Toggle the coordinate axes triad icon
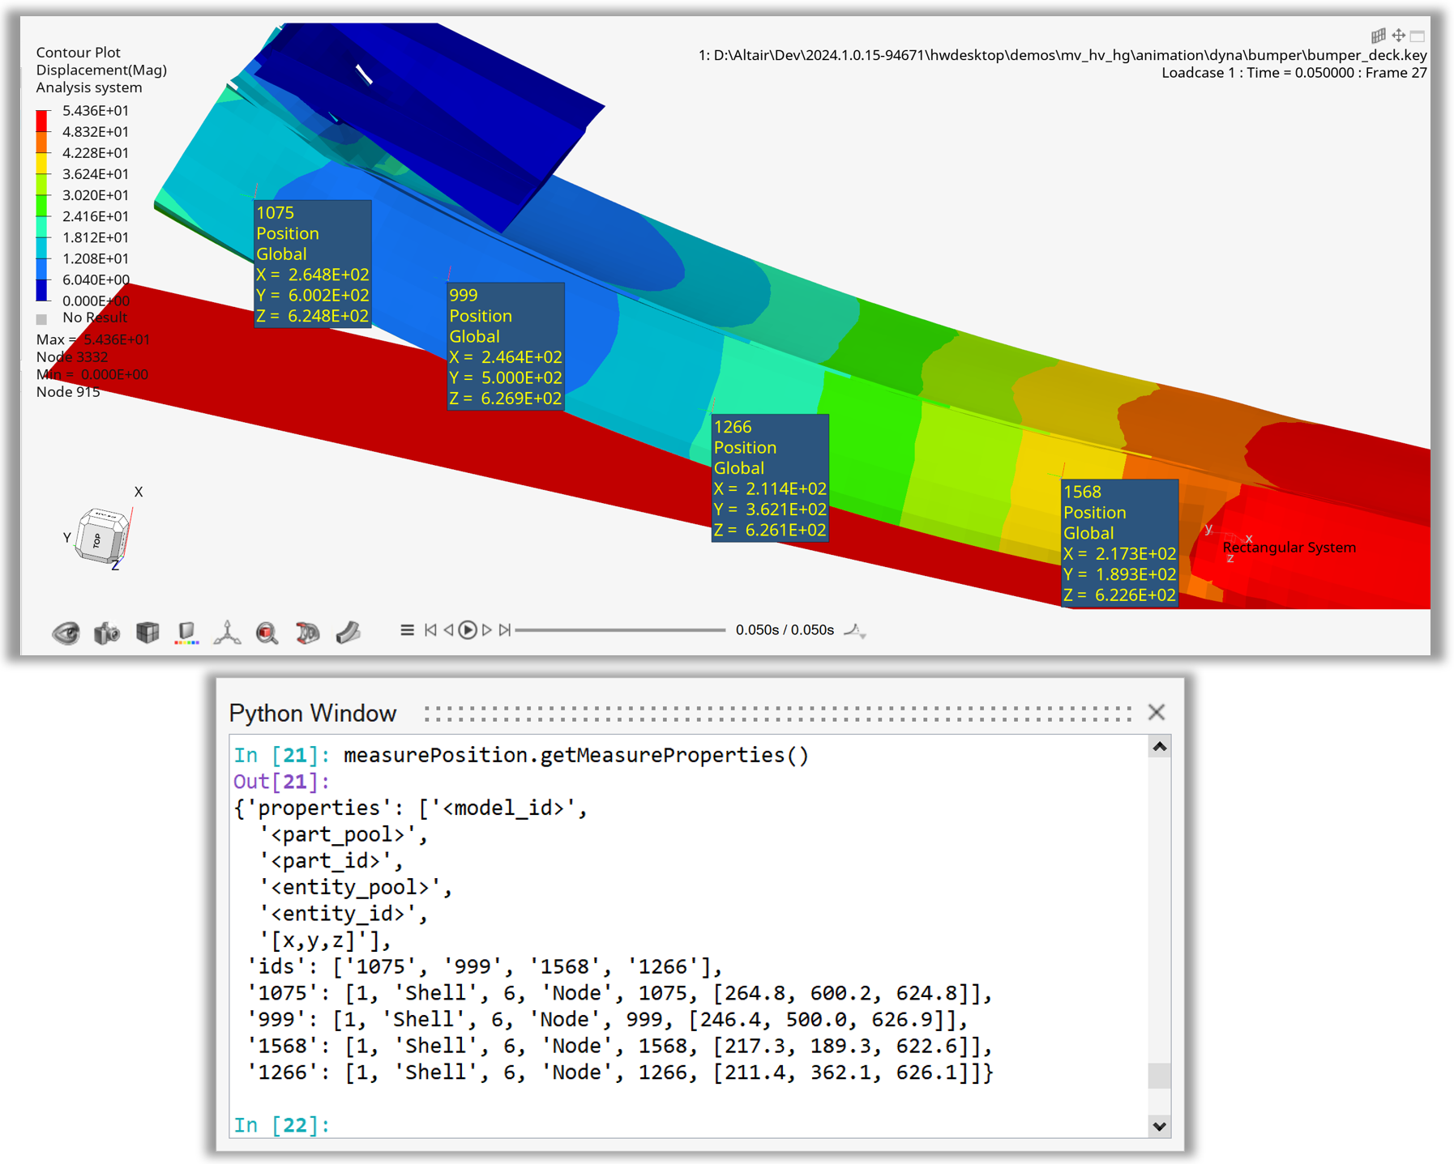This screenshot has width=1454, height=1164. coord(227,632)
